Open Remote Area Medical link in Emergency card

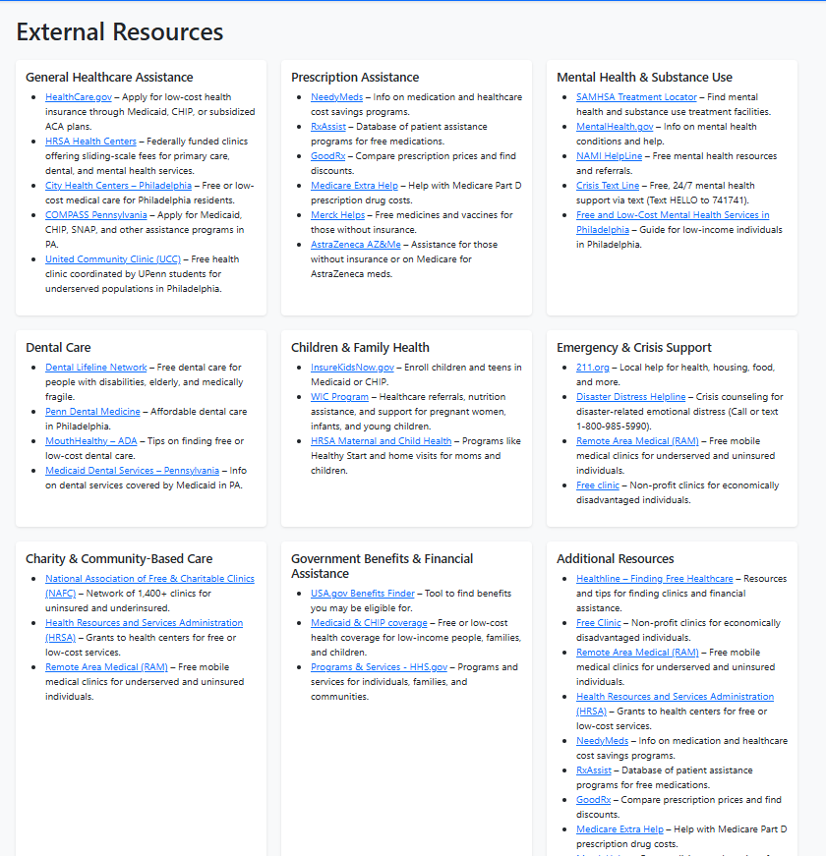pos(637,441)
